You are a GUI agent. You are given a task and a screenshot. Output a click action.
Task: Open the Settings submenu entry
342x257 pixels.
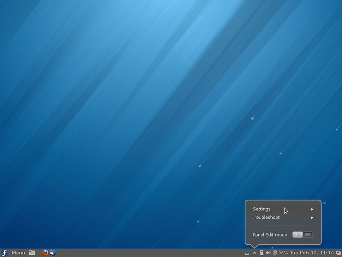pyautogui.click(x=283, y=209)
